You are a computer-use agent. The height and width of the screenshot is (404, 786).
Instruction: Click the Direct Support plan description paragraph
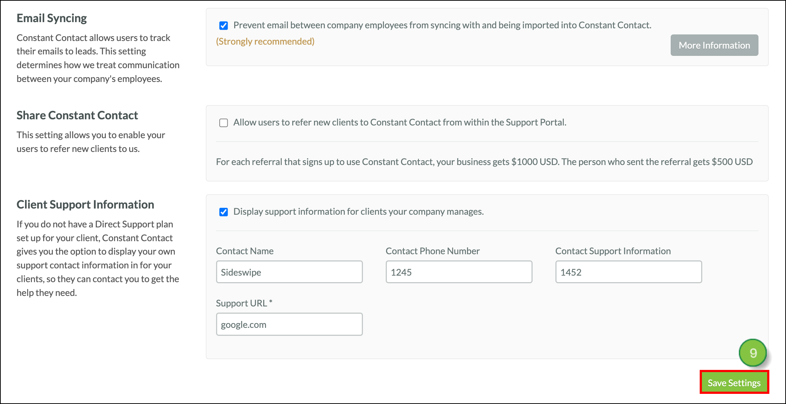coord(98,259)
